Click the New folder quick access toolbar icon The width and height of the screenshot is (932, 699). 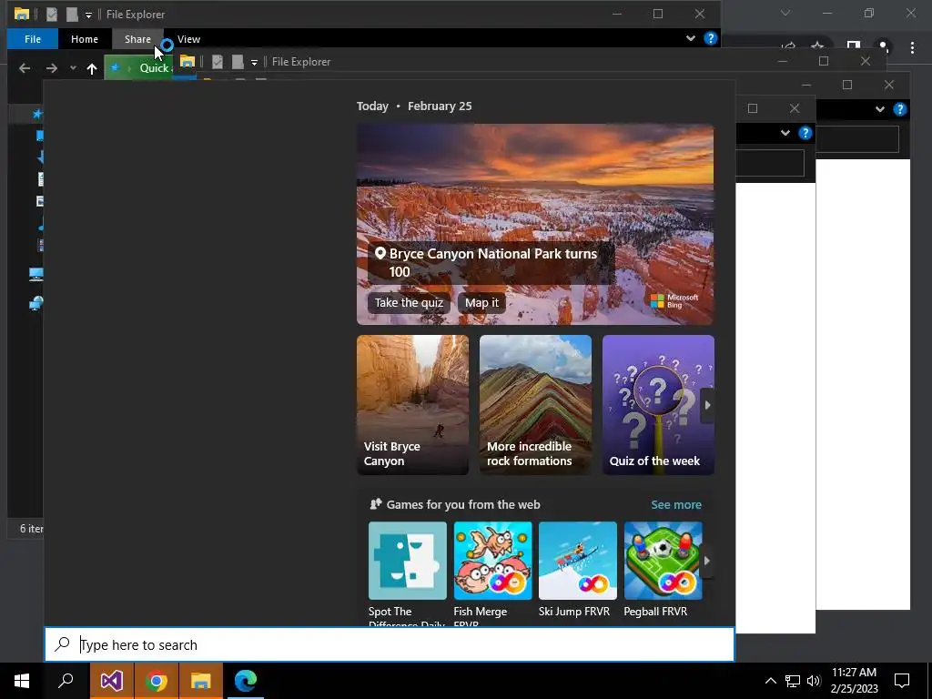point(72,15)
